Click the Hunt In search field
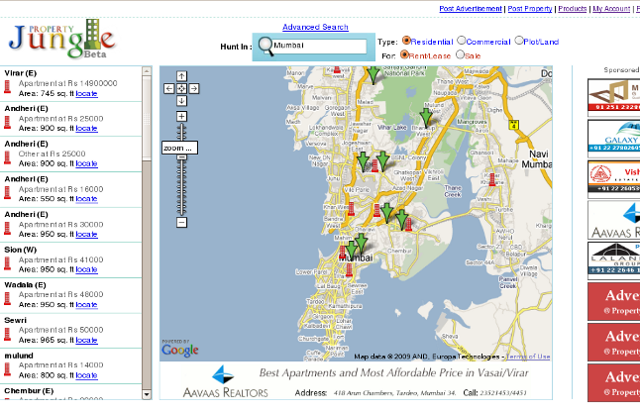The width and height of the screenshot is (640, 412). (318, 46)
